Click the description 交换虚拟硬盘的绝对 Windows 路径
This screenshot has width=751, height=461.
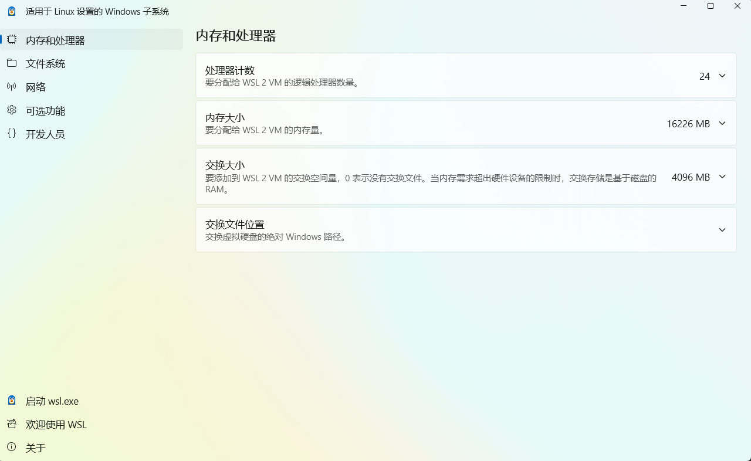pos(276,237)
